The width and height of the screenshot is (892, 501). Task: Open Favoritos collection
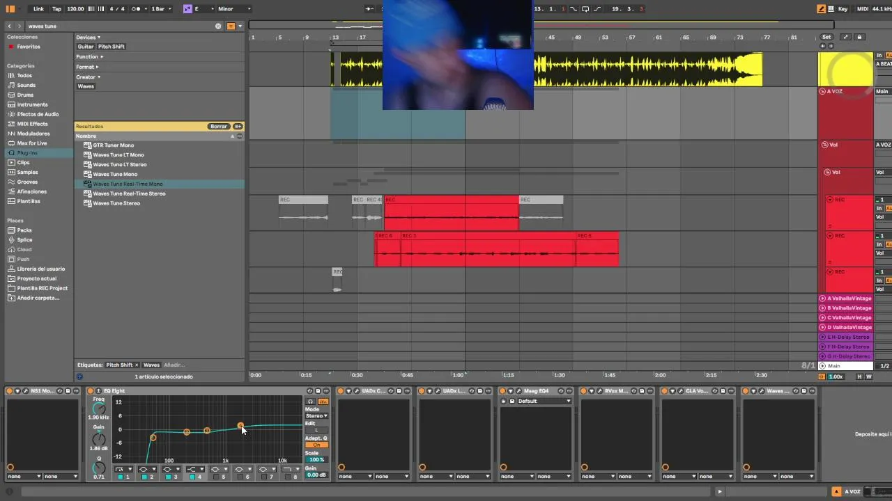point(29,47)
